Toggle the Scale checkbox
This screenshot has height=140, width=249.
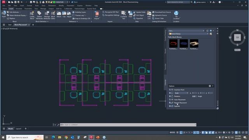point(170,93)
